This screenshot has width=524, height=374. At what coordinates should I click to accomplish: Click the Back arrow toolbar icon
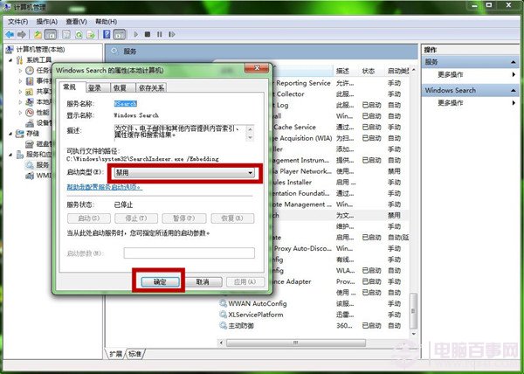[x=10, y=34]
